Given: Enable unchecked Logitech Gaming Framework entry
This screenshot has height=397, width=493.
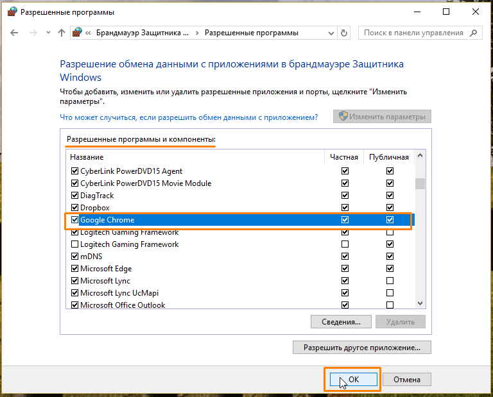Looking at the screenshot, I should click(x=74, y=244).
